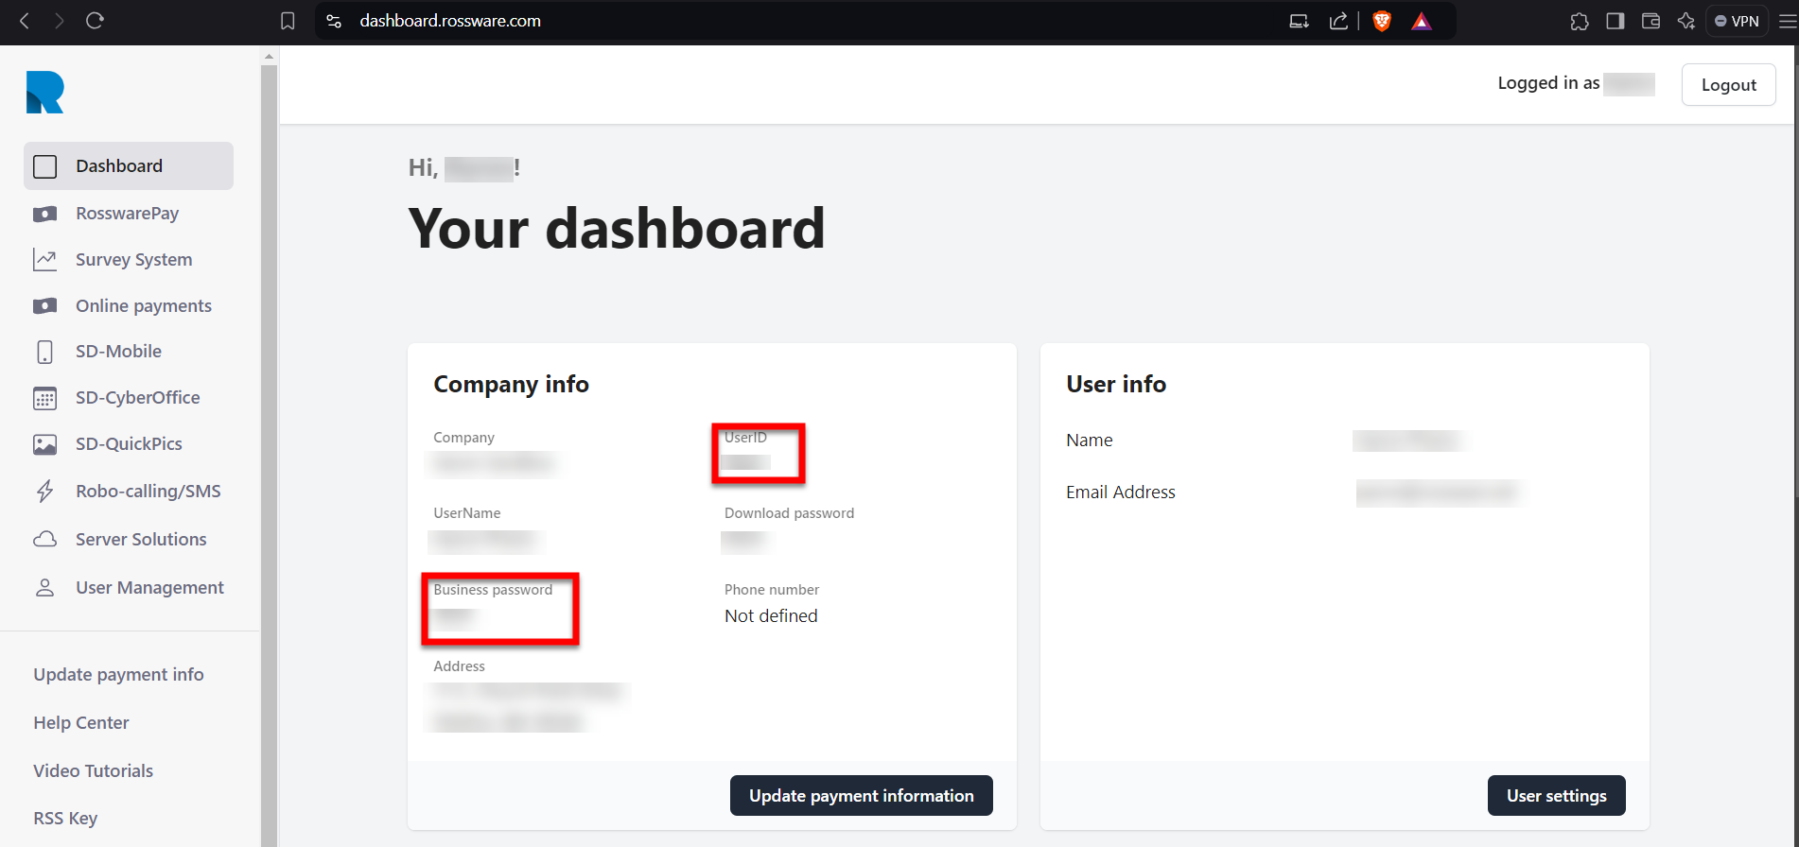The image size is (1799, 847).
Task: Open the Video Tutorials link
Action: click(x=93, y=771)
